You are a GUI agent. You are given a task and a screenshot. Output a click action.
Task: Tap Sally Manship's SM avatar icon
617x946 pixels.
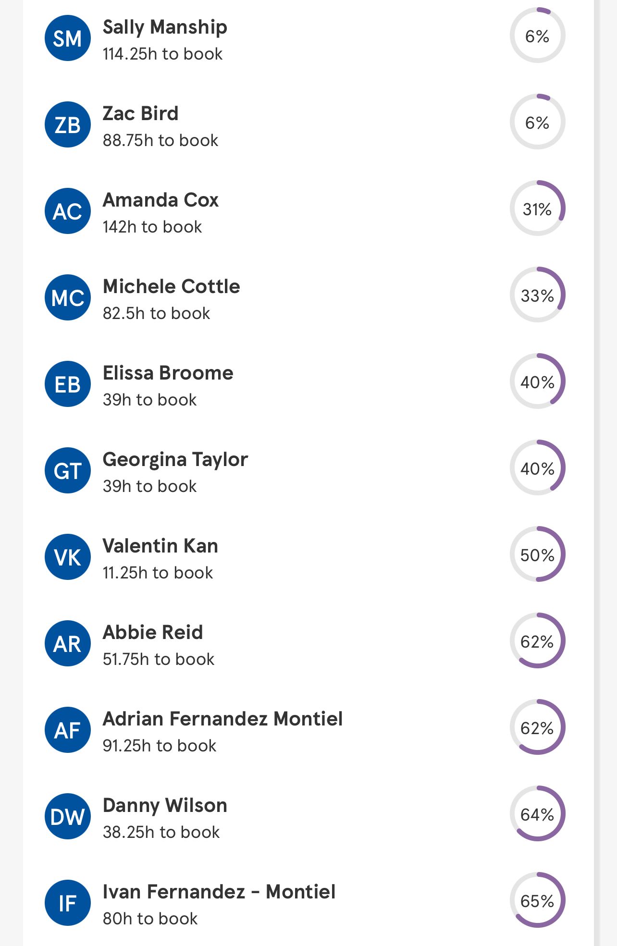[68, 38]
